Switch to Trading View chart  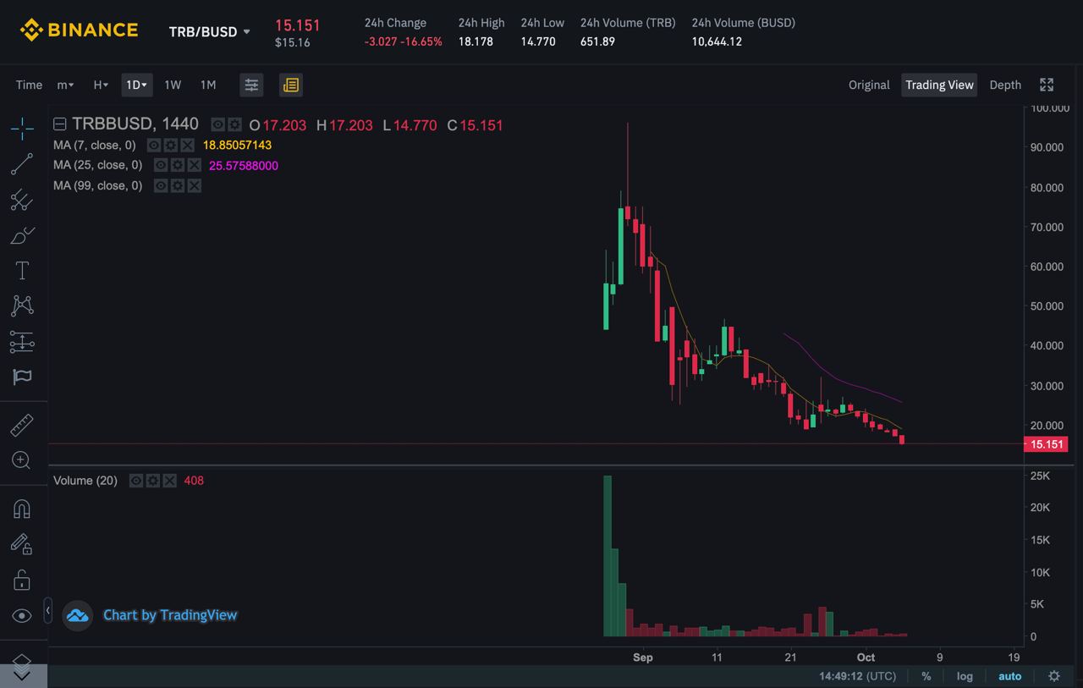[939, 85]
